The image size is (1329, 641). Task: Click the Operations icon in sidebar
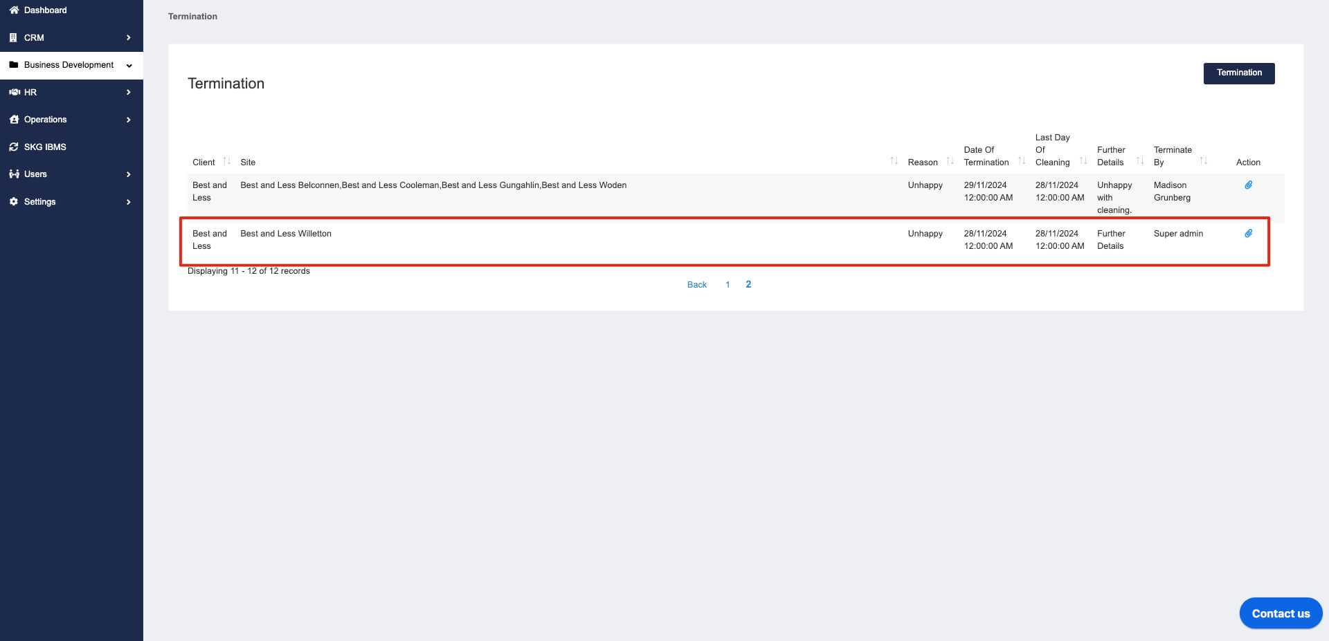point(14,120)
